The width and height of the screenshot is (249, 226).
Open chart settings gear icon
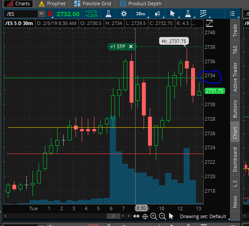coord(124,14)
